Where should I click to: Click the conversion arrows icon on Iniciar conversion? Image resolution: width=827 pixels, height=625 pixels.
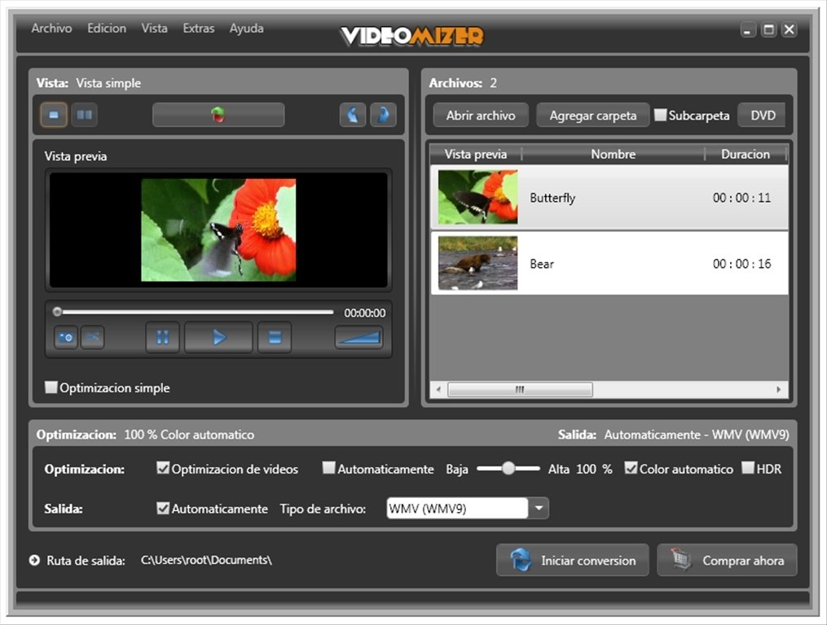coord(521,560)
